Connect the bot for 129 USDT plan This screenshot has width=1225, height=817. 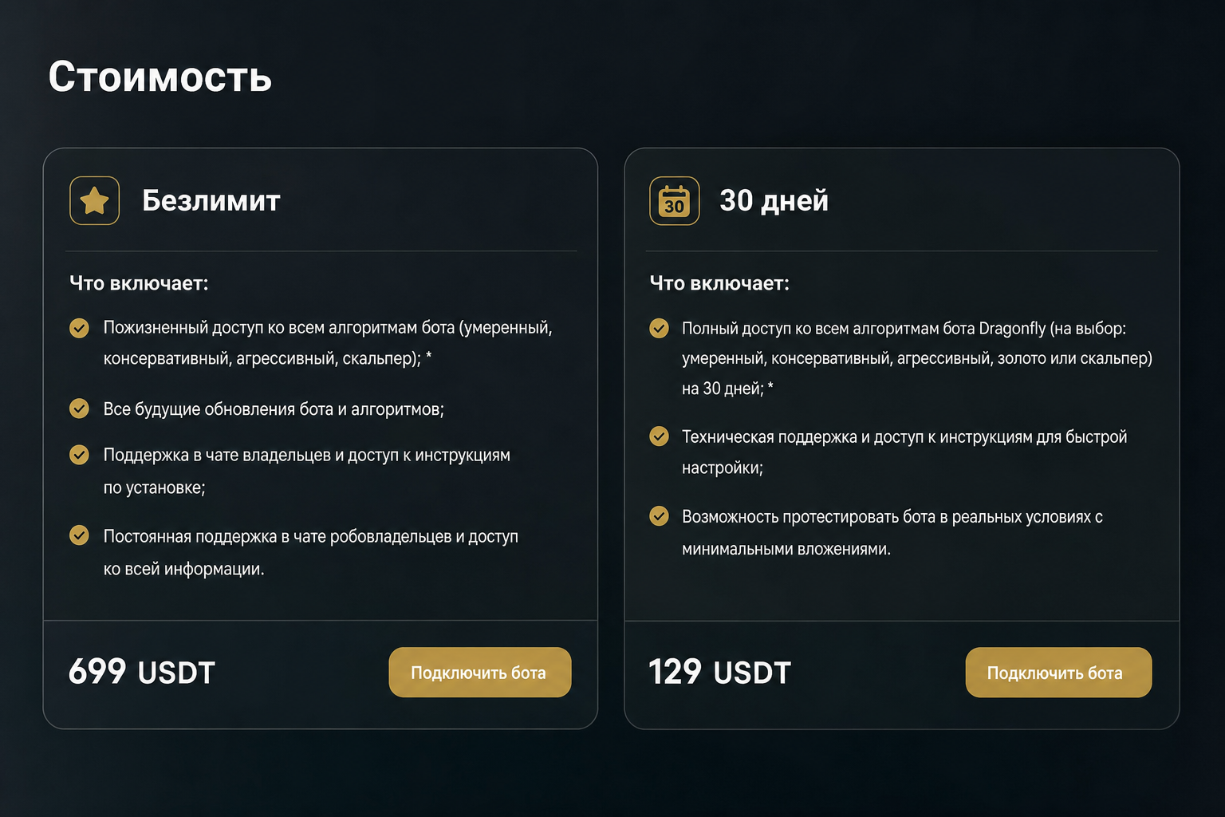pyautogui.click(x=1058, y=673)
